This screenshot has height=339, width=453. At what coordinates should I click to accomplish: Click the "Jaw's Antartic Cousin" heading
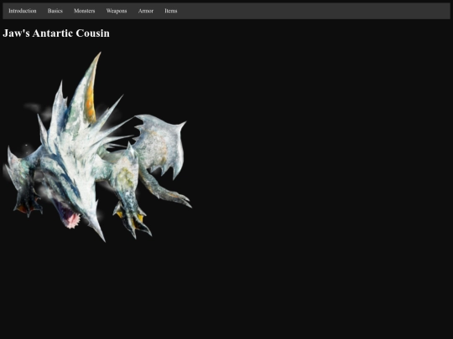click(56, 33)
